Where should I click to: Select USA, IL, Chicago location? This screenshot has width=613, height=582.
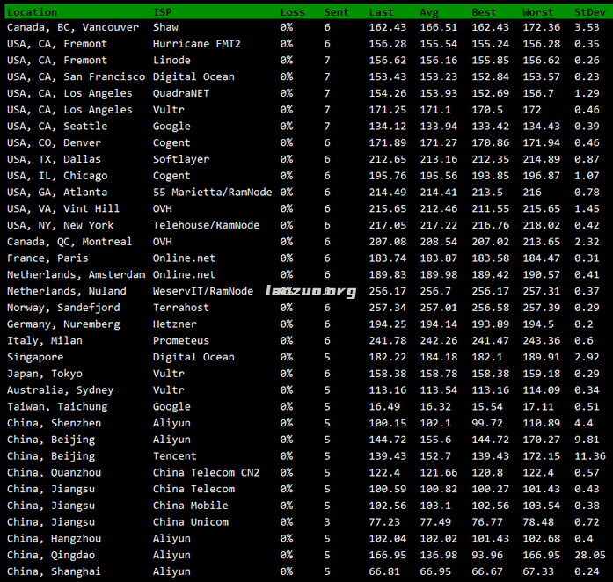pos(57,176)
